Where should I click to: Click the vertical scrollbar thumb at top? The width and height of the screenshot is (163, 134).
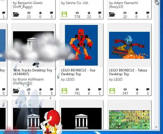click(x=156, y=1)
